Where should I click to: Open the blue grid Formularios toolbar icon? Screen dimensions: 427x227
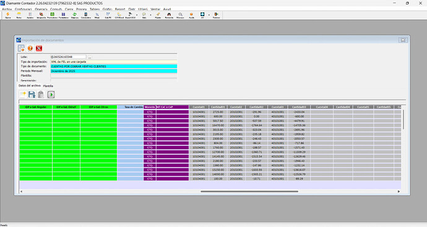pyautogui.click(x=64, y=14)
